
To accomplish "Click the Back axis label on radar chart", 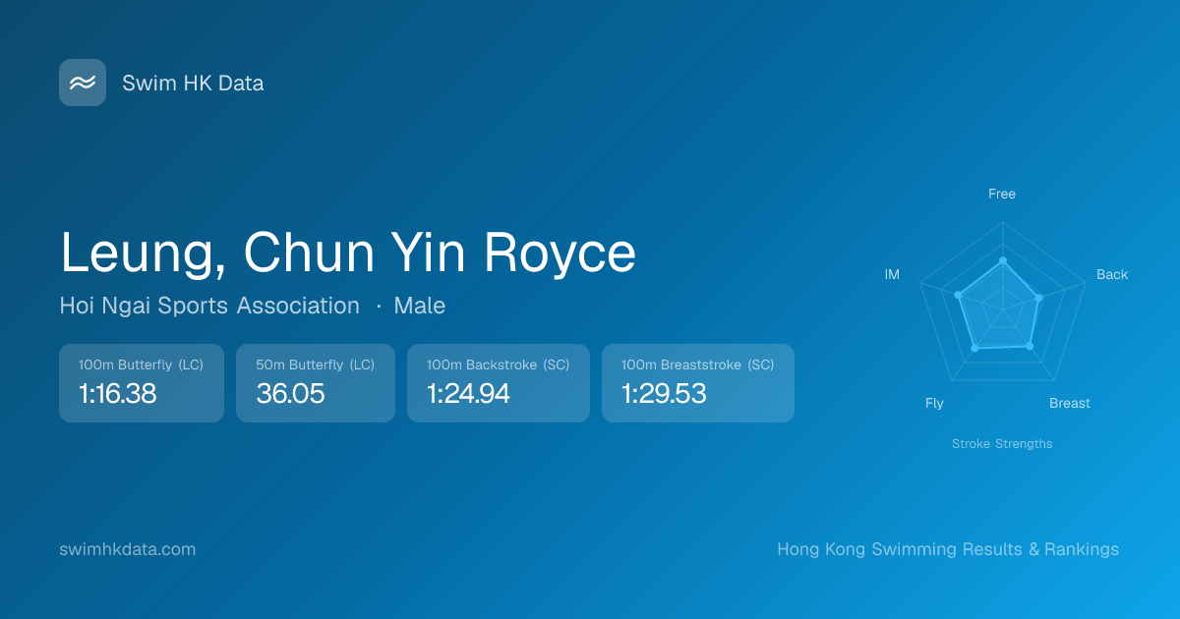I will coord(1112,274).
